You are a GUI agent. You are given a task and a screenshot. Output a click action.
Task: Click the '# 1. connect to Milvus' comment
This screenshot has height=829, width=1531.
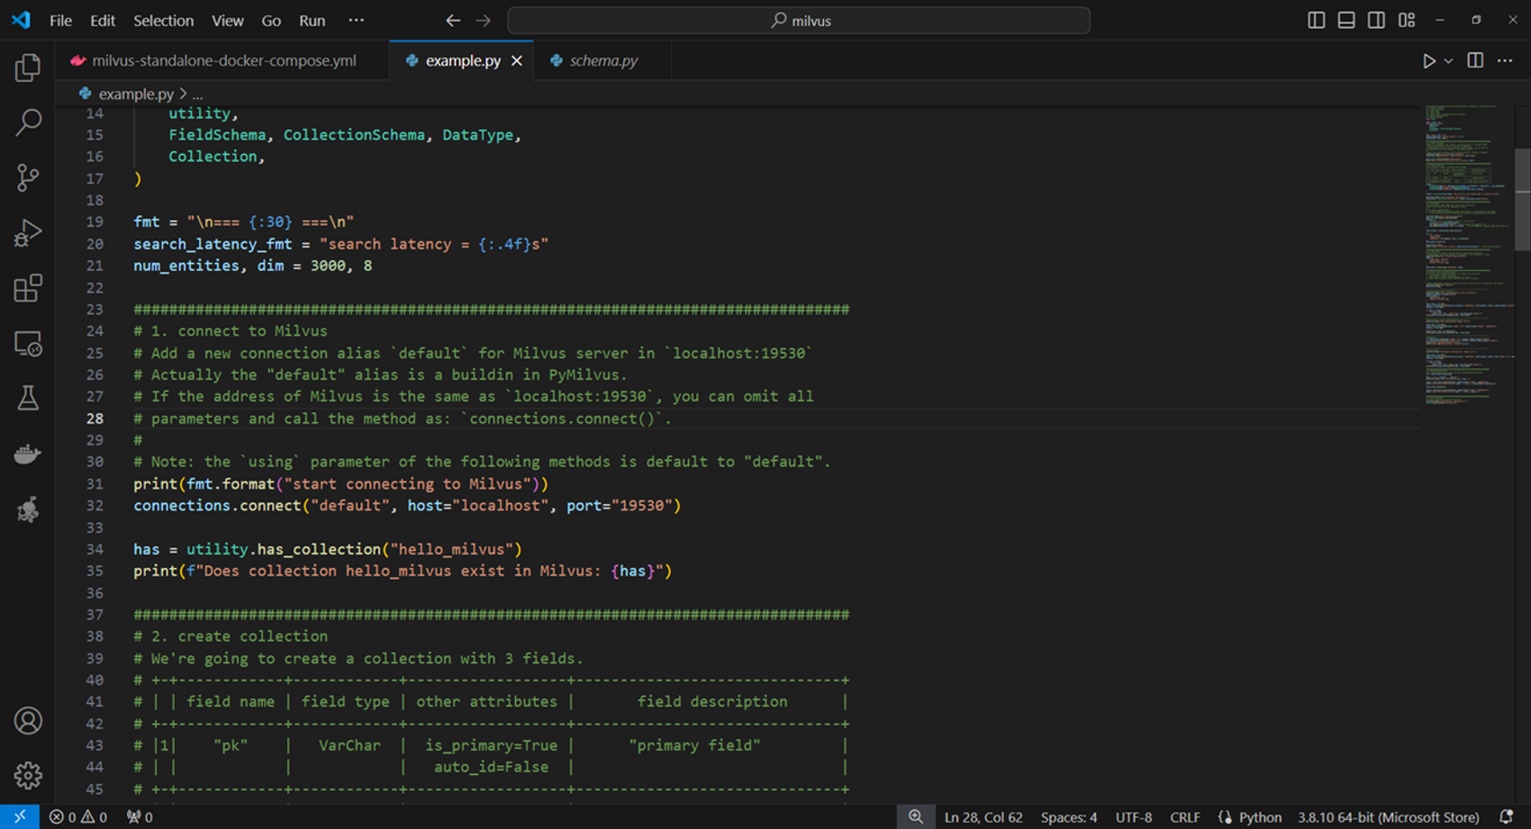pos(231,331)
